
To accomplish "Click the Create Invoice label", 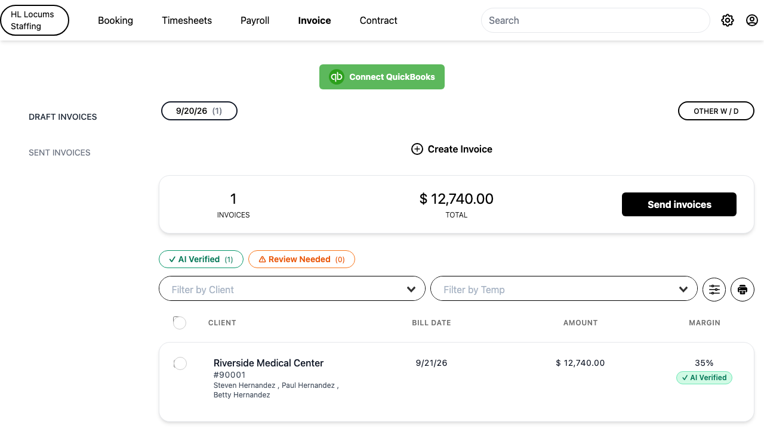I will [x=460, y=149].
